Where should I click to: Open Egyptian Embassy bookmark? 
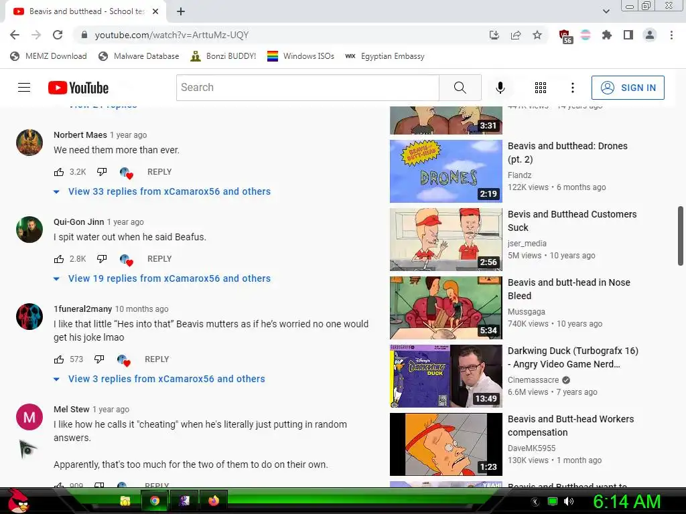point(385,56)
